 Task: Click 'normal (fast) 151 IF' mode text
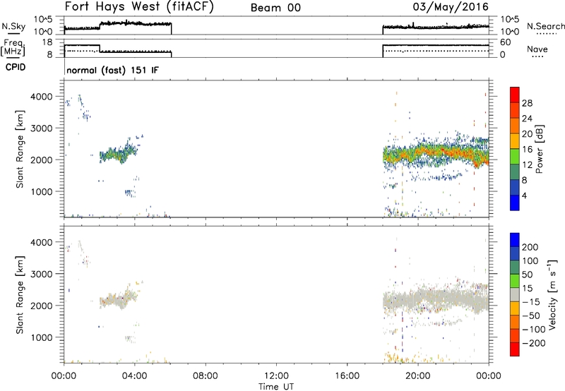point(112,70)
